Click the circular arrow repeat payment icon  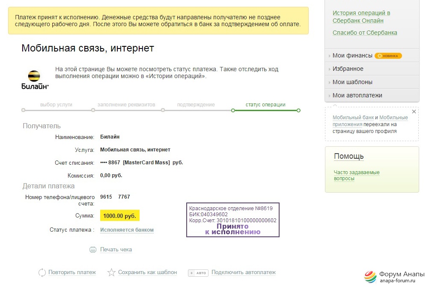(x=42, y=272)
